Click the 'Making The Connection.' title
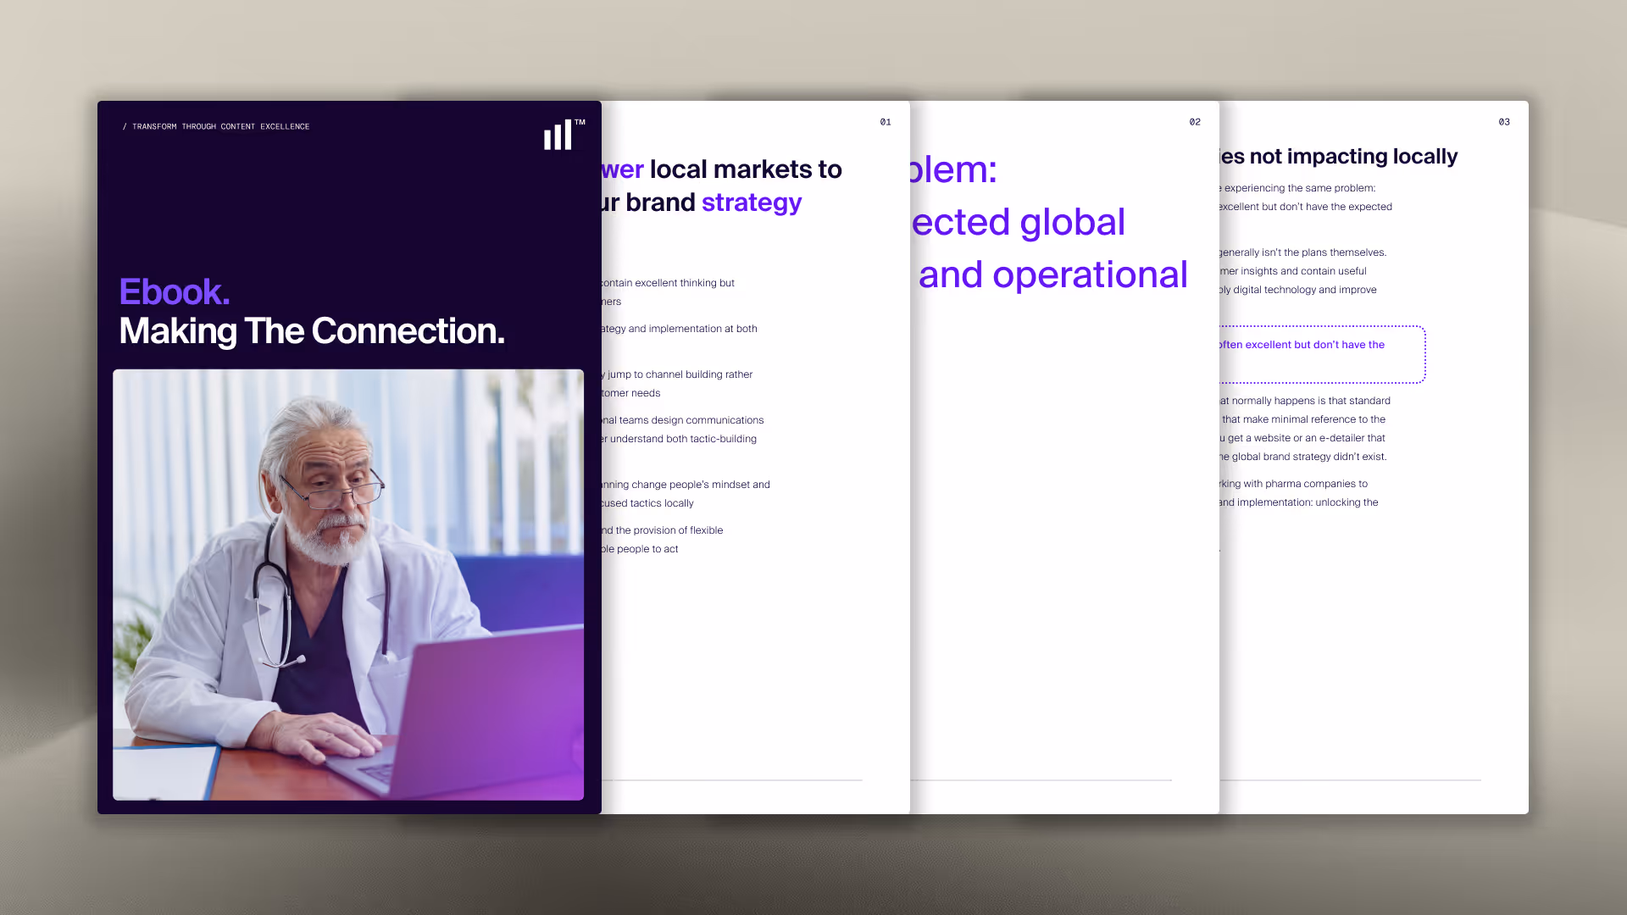 312,331
